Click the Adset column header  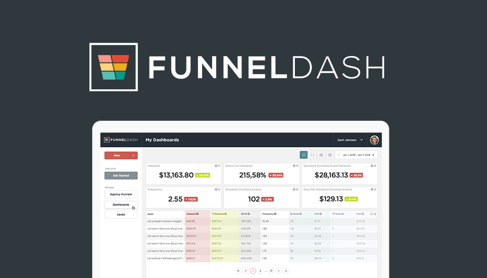click(150, 214)
